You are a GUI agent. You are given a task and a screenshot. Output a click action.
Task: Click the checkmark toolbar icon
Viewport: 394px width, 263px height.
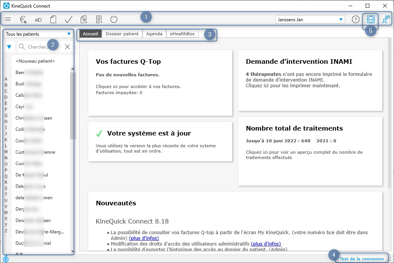[x=68, y=19]
